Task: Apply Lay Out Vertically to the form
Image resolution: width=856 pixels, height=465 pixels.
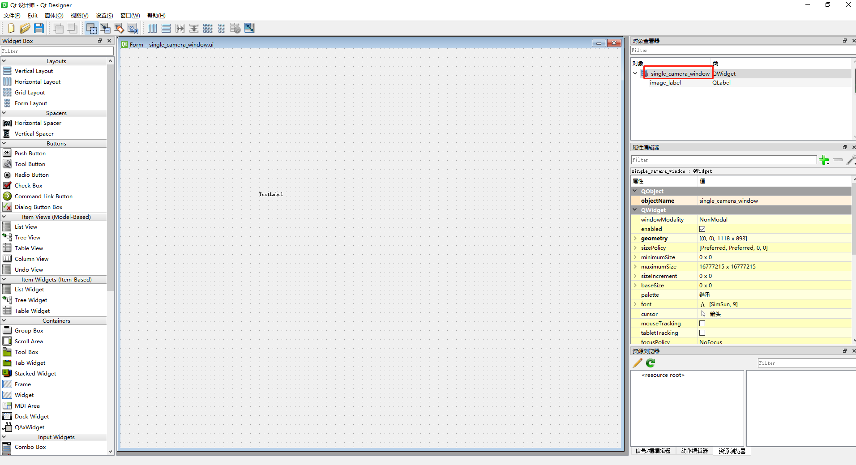Action: click(x=166, y=28)
